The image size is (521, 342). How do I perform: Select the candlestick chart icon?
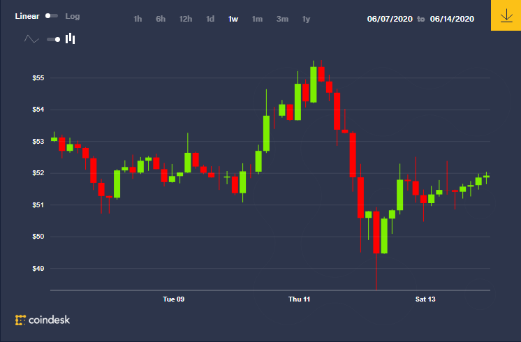click(70, 38)
